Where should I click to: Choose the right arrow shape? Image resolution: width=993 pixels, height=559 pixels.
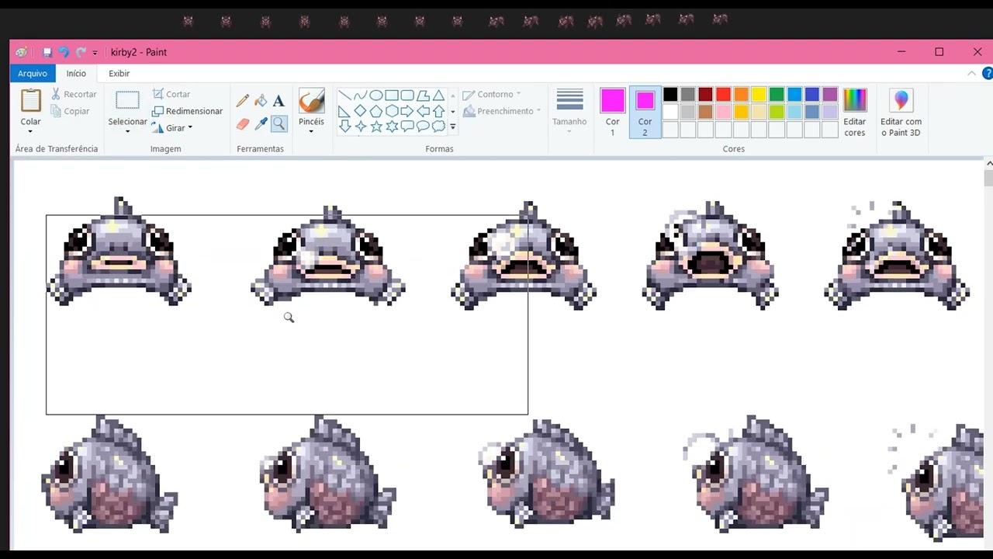click(x=407, y=111)
